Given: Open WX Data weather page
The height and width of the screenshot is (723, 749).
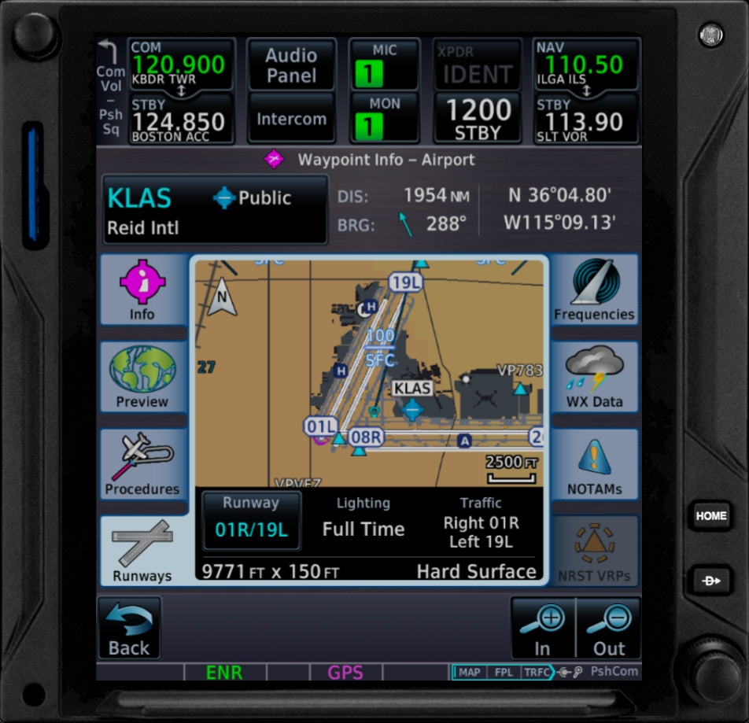Looking at the screenshot, I should point(594,378).
